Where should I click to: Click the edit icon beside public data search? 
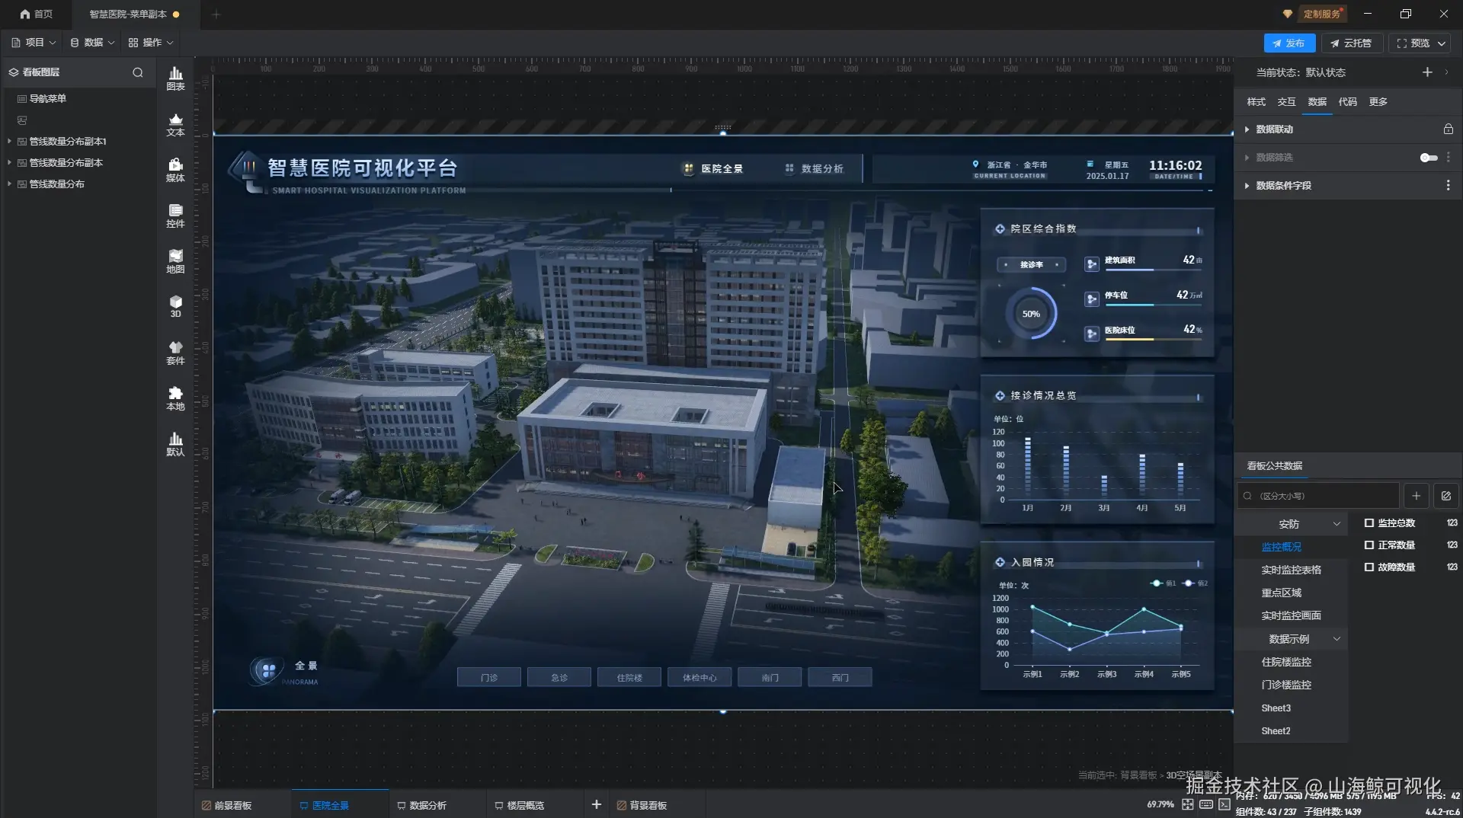pyautogui.click(x=1445, y=496)
